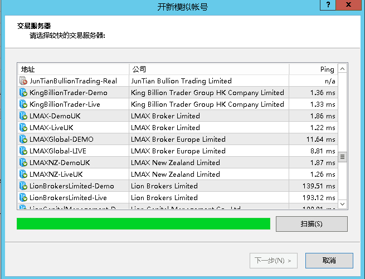Select the JunTianBullionTrading-Real server row
Image resolution: width=365 pixels, height=279 pixels.
[x=178, y=81]
